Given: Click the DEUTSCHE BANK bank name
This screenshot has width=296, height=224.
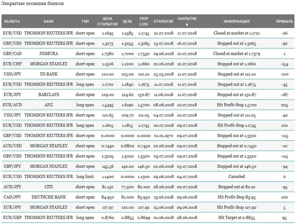Looking at the screenshot, I should (x=49, y=197).
